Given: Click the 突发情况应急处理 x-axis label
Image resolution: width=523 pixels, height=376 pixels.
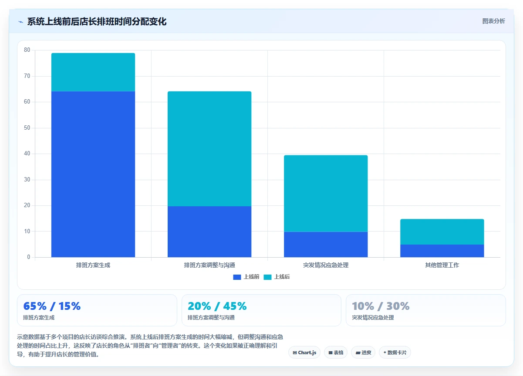Looking at the screenshot, I should click(x=326, y=265).
